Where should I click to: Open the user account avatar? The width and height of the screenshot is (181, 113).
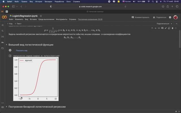(176, 18)
